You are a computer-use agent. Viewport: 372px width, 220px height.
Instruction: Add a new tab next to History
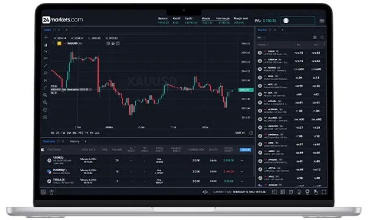(85, 141)
